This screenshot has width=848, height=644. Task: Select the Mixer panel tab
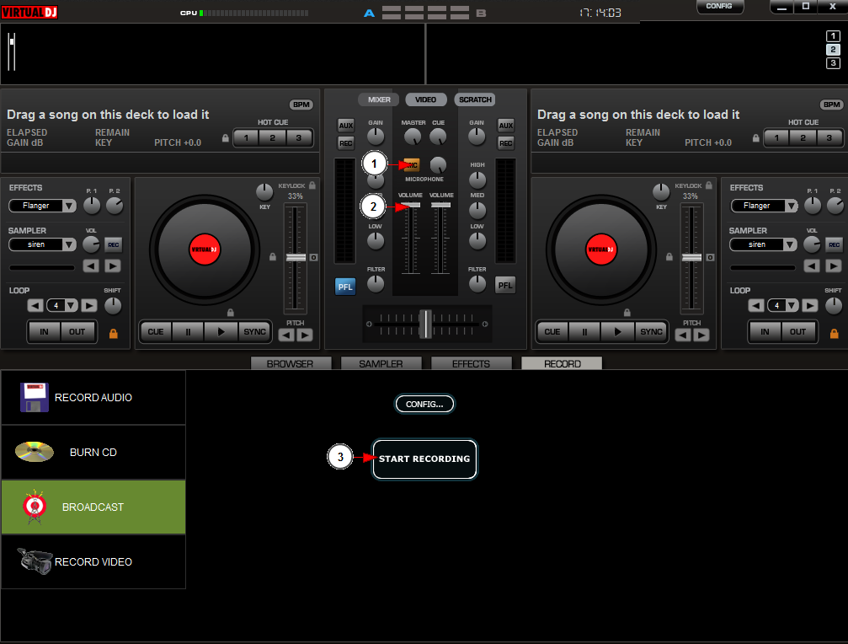[x=379, y=99]
